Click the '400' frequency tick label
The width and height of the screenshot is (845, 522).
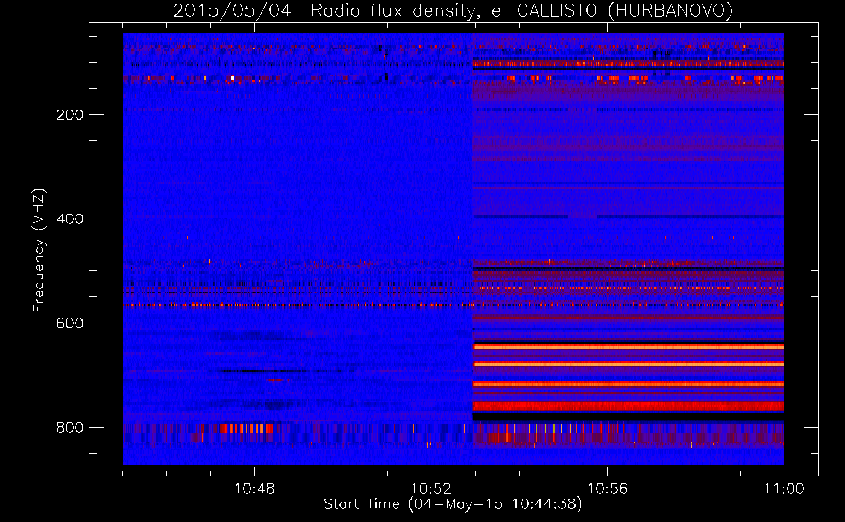tap(70, 219)
